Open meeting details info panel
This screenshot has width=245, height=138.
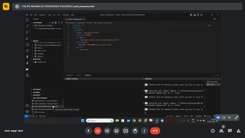coord(213,131)
